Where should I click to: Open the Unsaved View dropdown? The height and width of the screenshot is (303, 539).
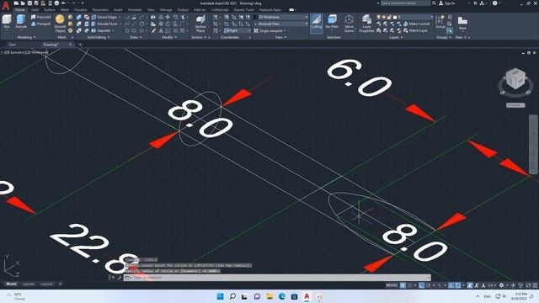[280, 24]
